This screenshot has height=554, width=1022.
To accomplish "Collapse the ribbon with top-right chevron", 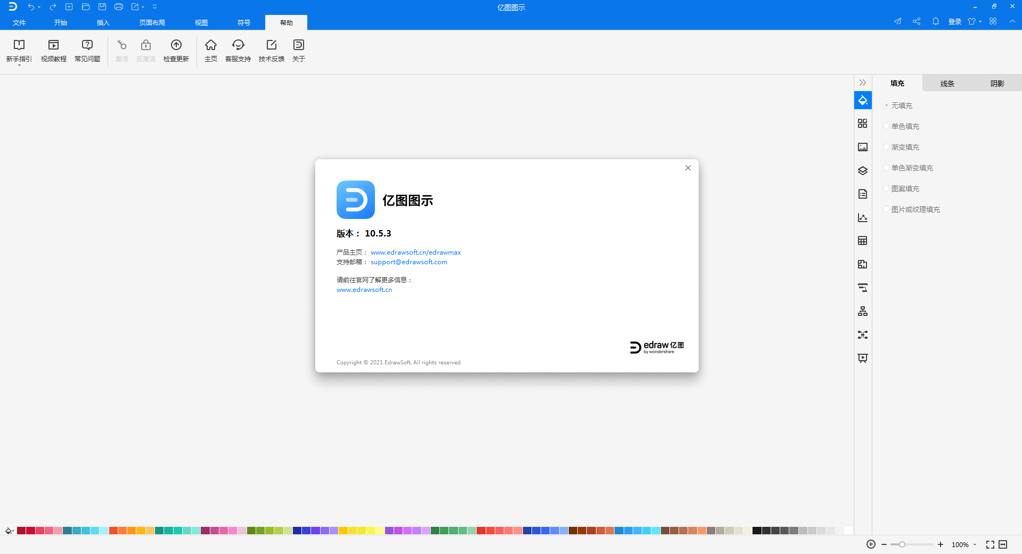I will point(1012,21).
